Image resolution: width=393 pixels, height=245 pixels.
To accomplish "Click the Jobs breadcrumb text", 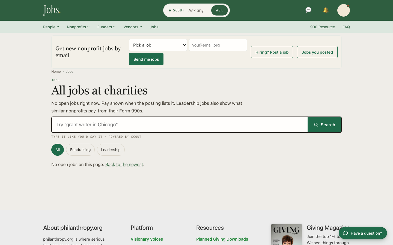I will (x=70, y=72).
